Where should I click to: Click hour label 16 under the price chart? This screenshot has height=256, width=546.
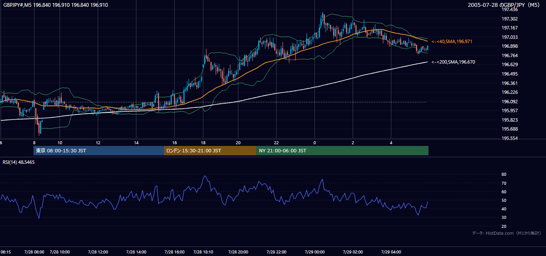(x=174, y=143)
